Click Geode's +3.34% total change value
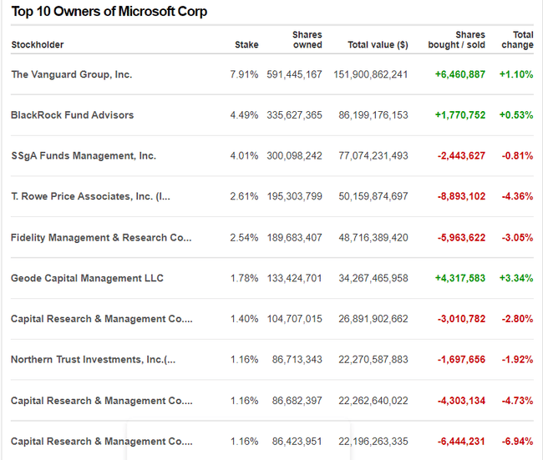The image size is (543, 460). point(515,278)
